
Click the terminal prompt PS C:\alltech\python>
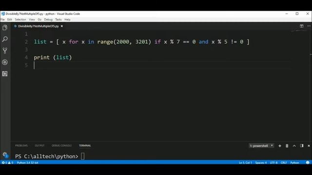(x=47, y=157)
